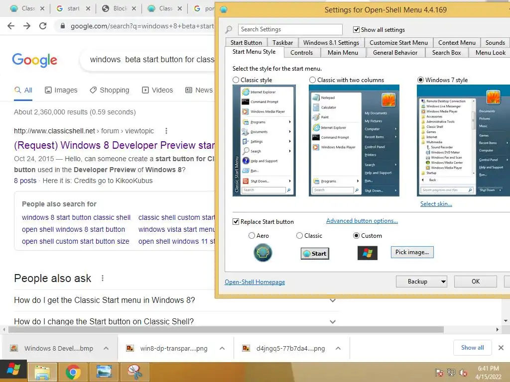Click Chrome's forward arrow

click(27, 26)
